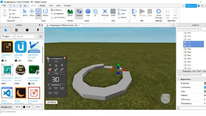
Task: Click the Toolbox search field
Action: (x=25, y=36)
